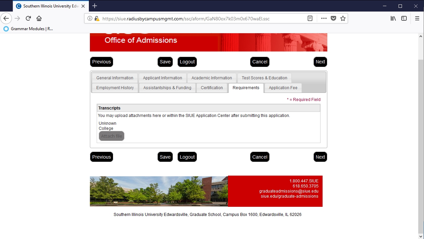The width and height of the screenshot is (424, 239).
Task: Click the URL address bar field
Action: click(200, 19)
